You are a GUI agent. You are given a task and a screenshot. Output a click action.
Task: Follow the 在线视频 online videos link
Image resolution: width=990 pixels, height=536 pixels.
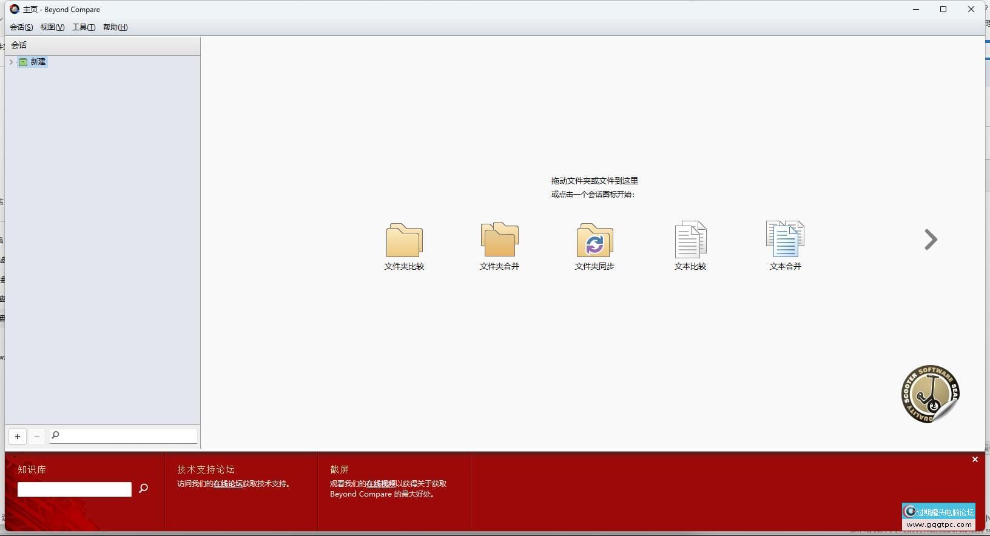(x=380, y=484)
